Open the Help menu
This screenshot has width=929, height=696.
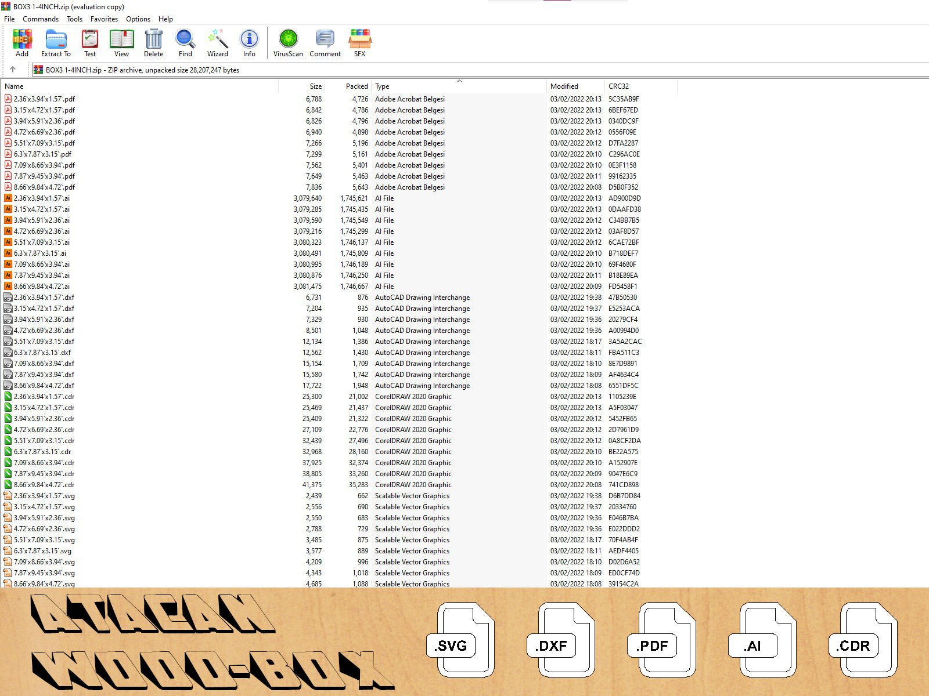point(165,19)
